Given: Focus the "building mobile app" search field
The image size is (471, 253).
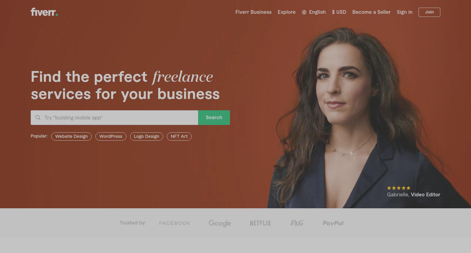Looking at the screenshot, I should point(114,118).
